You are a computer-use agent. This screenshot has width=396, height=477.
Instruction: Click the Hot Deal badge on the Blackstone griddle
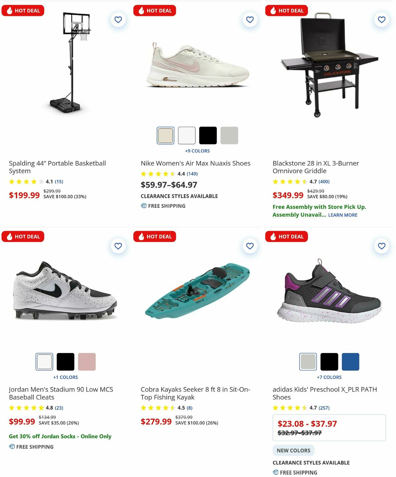(287, 10)
